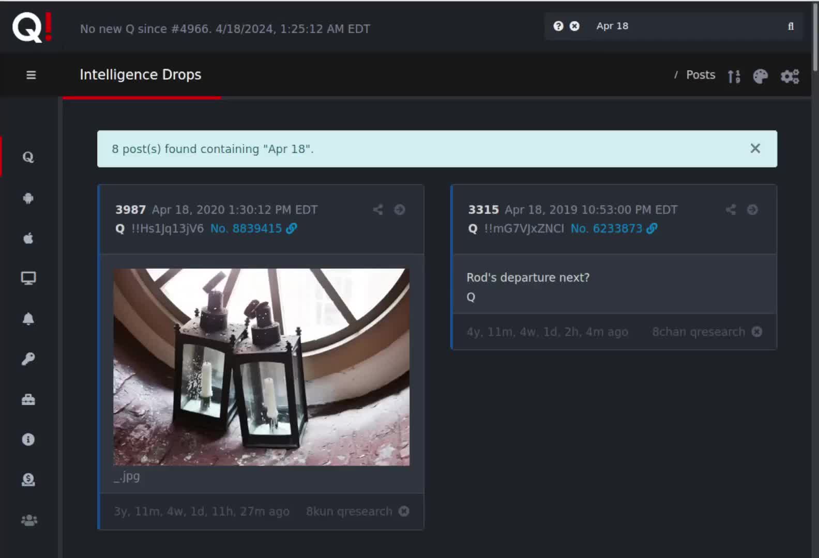Viewport: 819px width, 558px height.
Task: Open post link No. 6233873
Action: click(614, 228)
